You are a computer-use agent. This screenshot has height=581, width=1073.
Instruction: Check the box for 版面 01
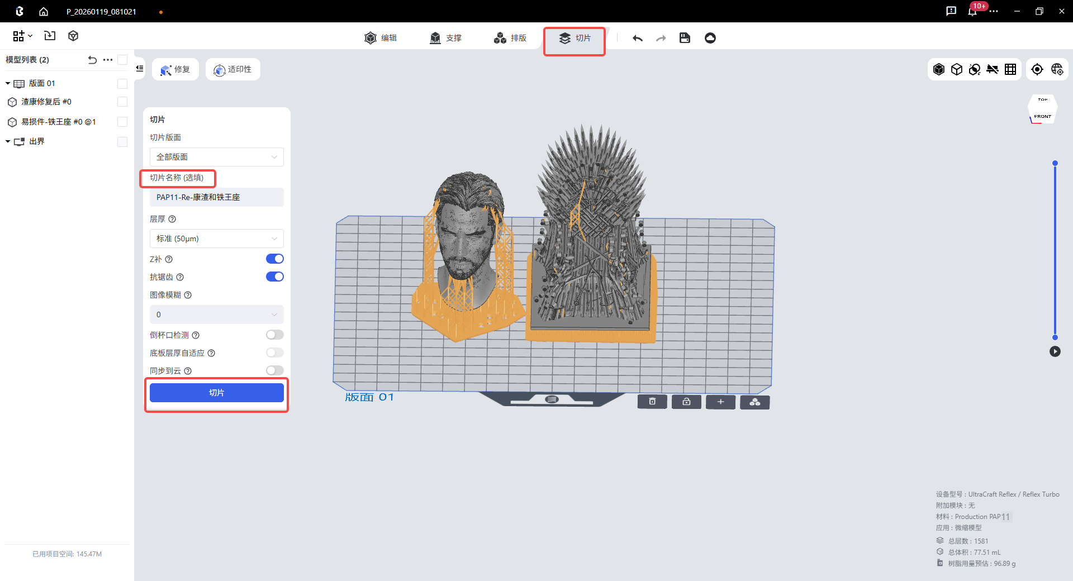pyautogui.click(x=122, y=84)
